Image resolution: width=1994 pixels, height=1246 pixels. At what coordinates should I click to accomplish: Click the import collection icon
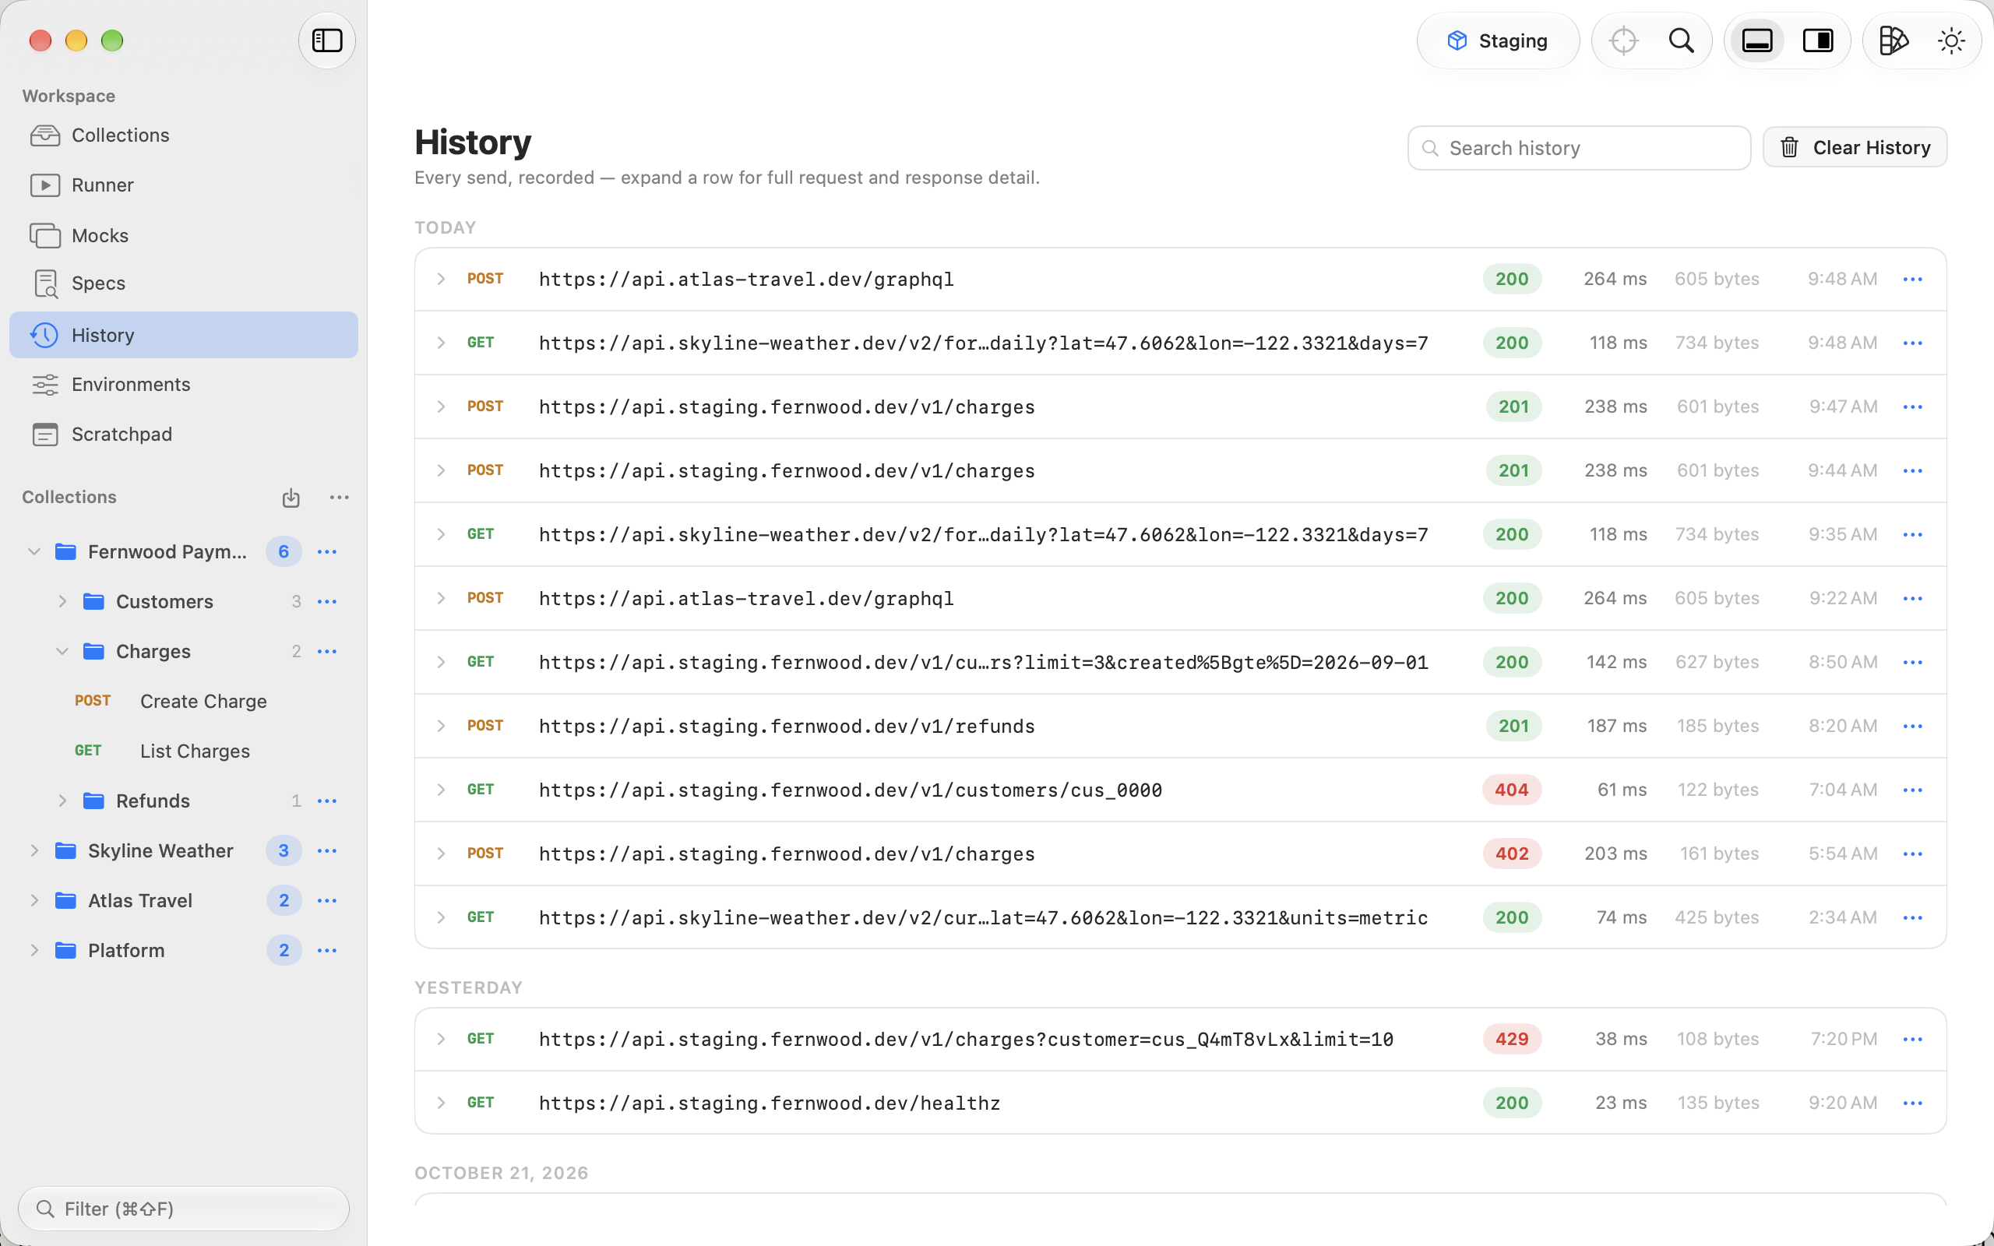pyautogui.click(x=290, y=498)
